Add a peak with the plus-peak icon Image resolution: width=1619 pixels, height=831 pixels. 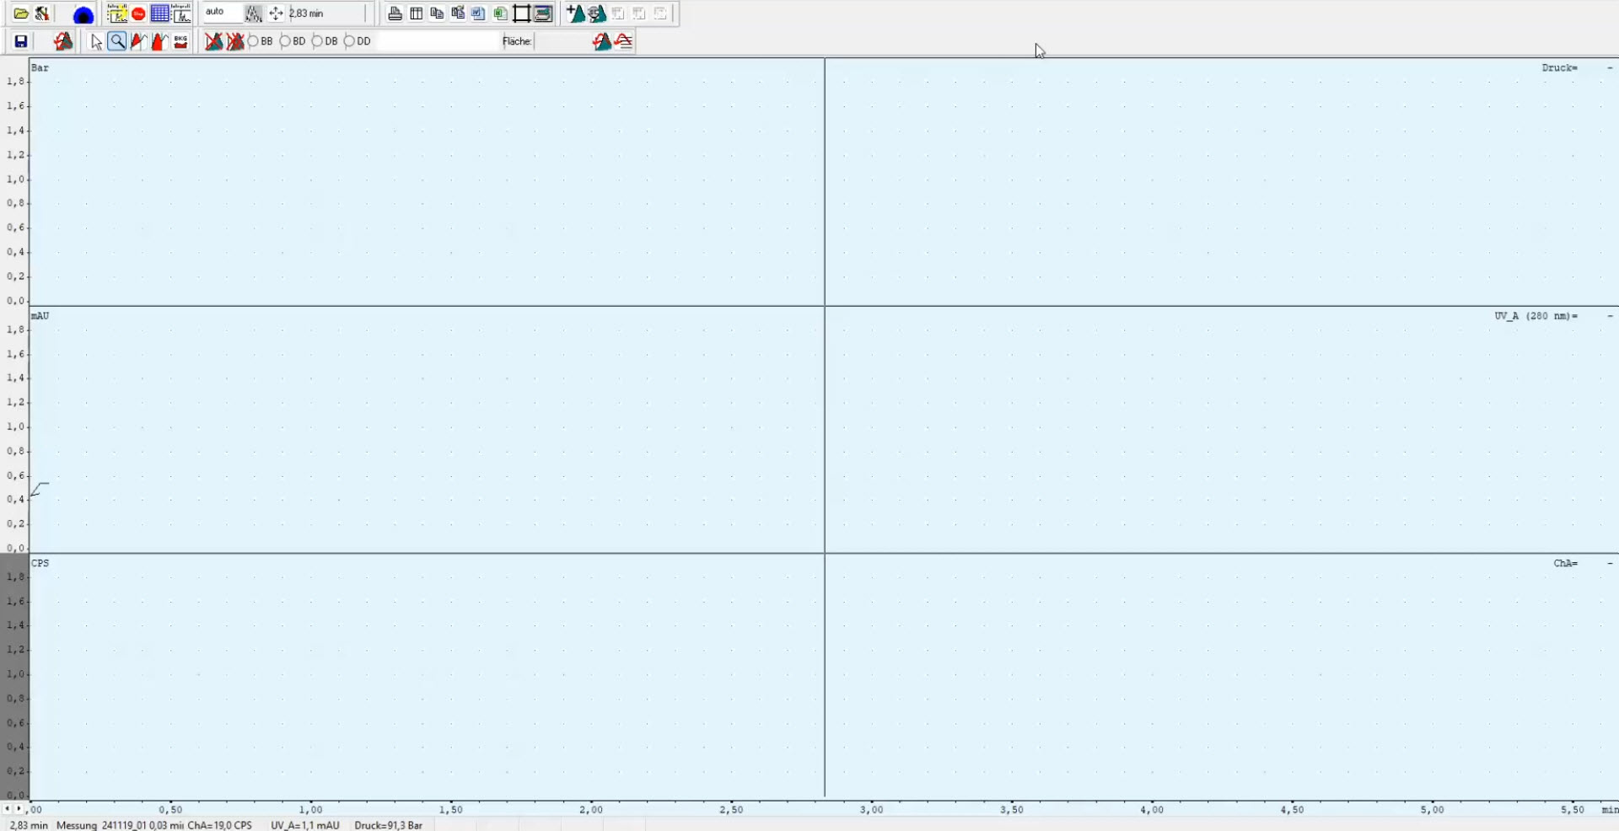(x=576, y=13)
